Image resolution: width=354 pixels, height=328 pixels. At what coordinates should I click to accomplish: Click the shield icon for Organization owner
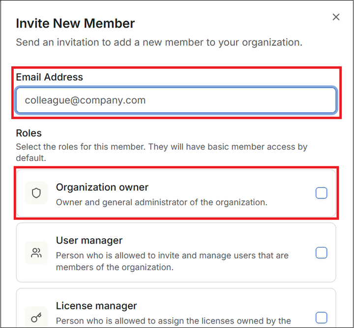(36, 193)
